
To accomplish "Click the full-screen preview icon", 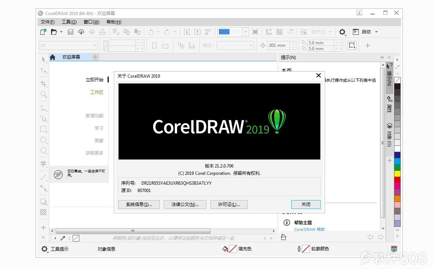I will click(x=255, y=32).
